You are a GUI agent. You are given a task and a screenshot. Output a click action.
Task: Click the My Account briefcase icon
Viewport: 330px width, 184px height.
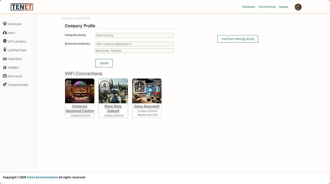pyautogui.click(x=5, y=76)
